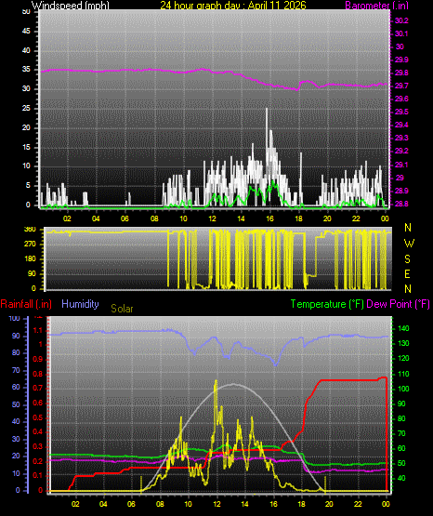Click the 100 value on humidity axis

(14, 318)
